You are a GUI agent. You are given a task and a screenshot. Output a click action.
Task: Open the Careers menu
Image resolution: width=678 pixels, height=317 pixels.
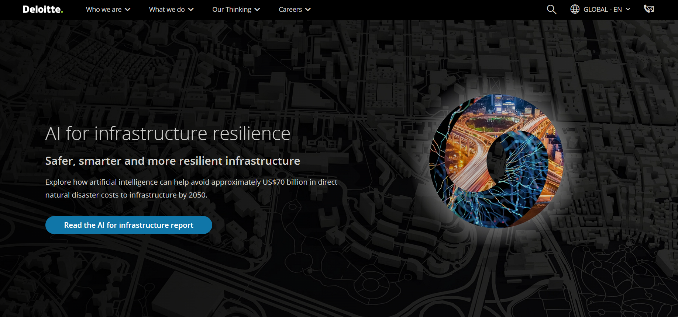(x=290, y=10)
